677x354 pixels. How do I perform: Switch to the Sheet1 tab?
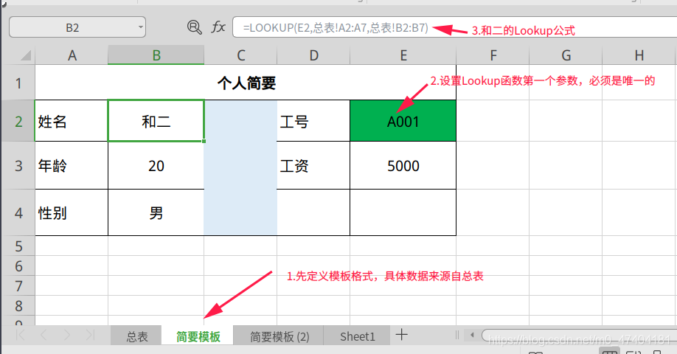[x=358, y=336]
